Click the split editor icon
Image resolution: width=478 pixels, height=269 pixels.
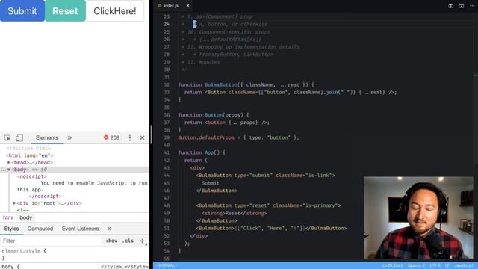tap(451, 6)
